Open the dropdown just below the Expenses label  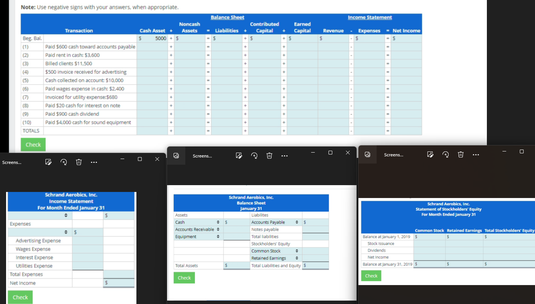point(40,232)
